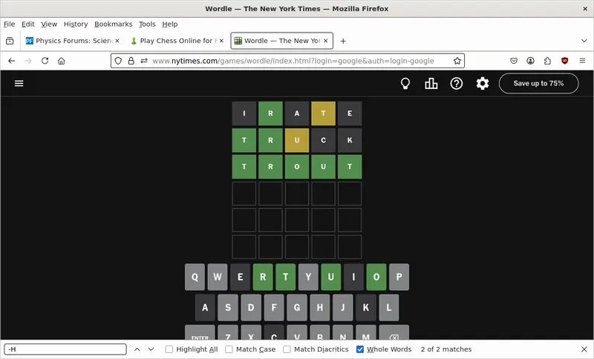Open the uBlock Origin shield icon
The width and height of the screenshot is (594, 359).
click(564, 61)
